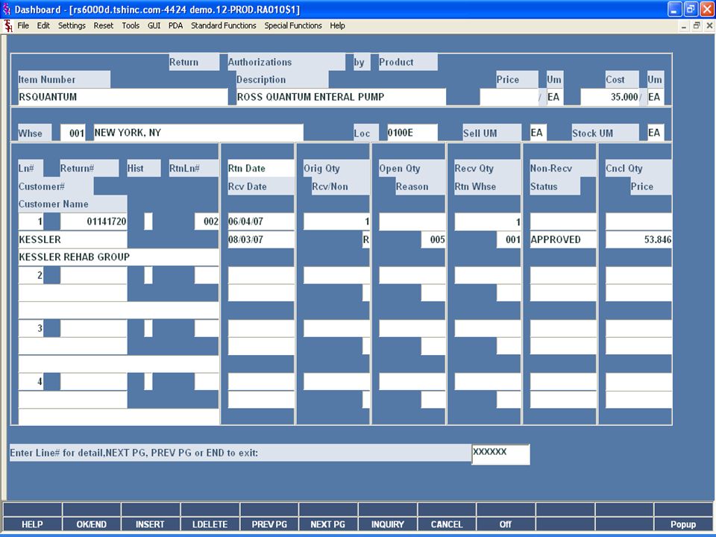
Task: Open the PDA menu
Action: pos(175,25)
